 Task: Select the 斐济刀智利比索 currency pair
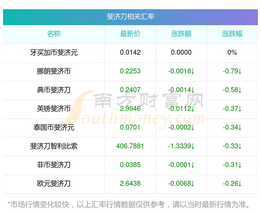pyautogui.click(x=54, y=146)
